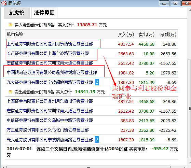The height and width of the screenshot is (168, 191).
Task: Click the 卖出(万) column header
Action: pos(147,34)
